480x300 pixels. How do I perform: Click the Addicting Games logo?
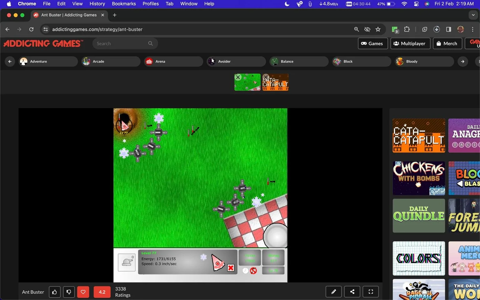[x=43, y=43]
